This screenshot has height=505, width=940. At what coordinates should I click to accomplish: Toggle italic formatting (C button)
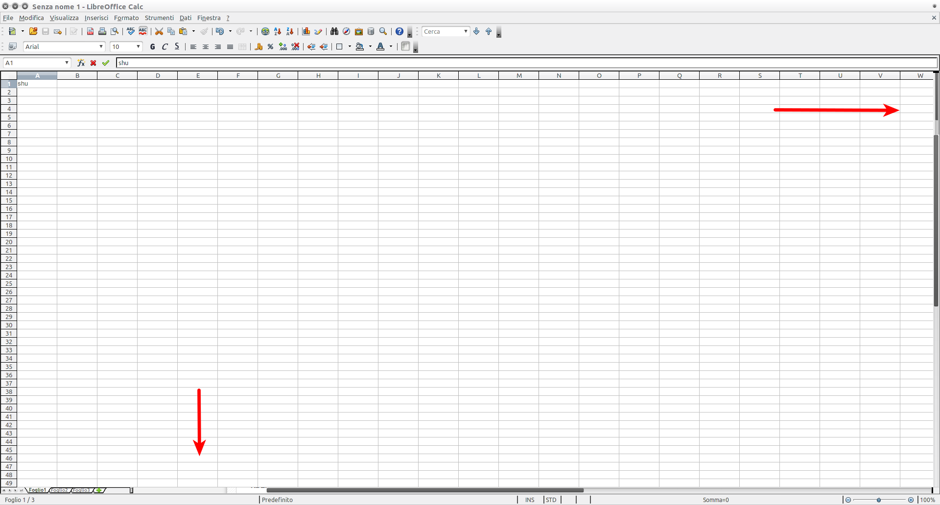click(x=164, y=46)
